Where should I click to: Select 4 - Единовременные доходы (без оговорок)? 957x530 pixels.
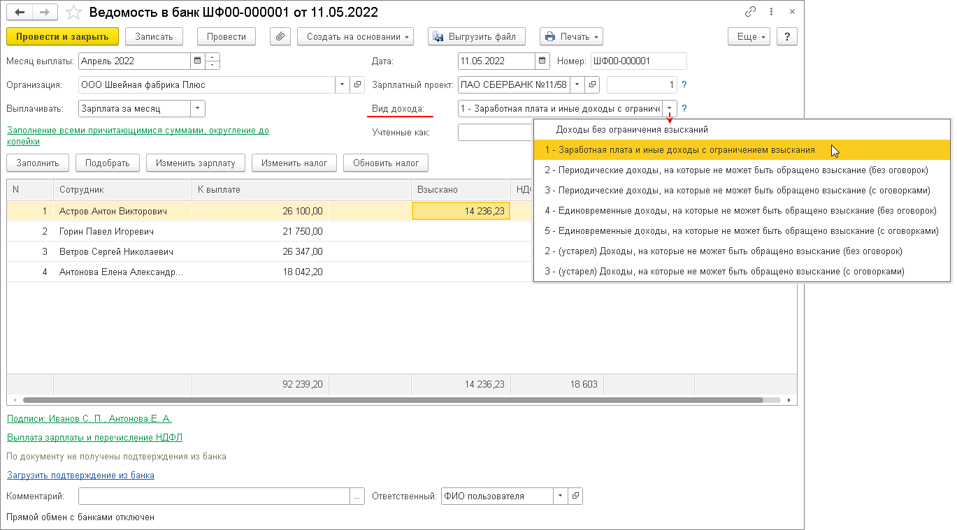pyautogui.click(x=742, y=211)
